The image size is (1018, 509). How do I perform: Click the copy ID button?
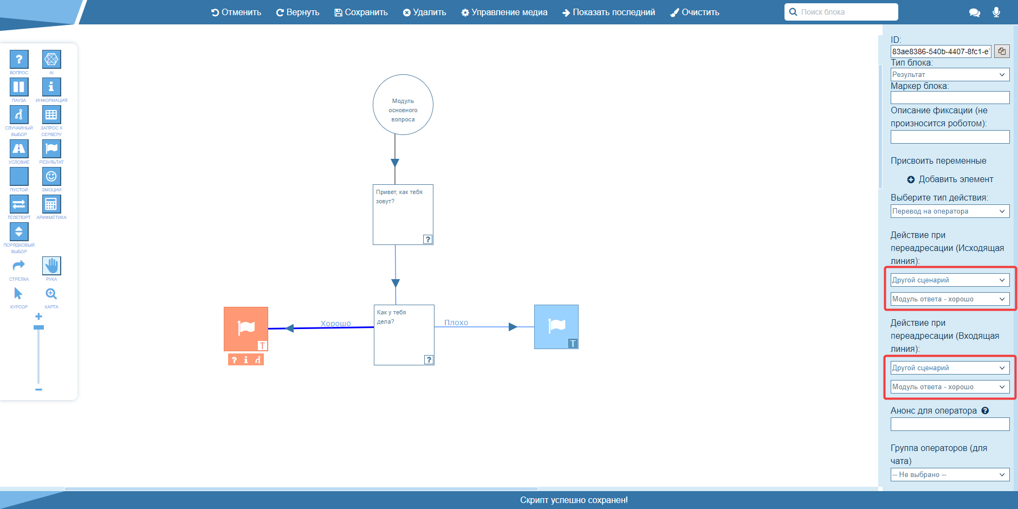click(1002, 51)
